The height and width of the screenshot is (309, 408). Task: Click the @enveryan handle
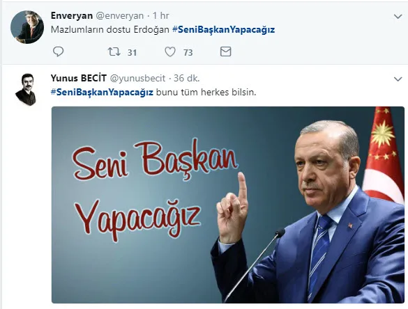120,16
